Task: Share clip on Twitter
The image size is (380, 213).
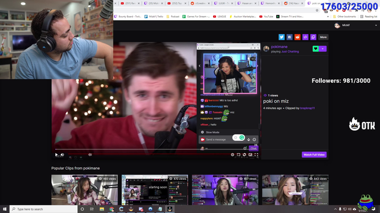Action: pyautogui.click(x=281, y=37)
